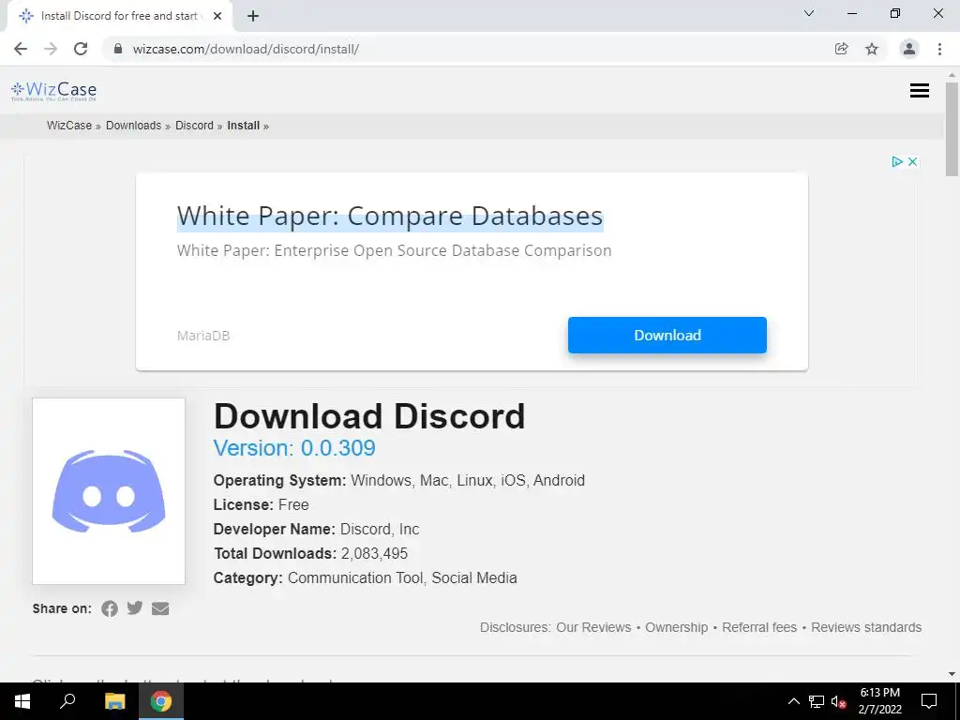Open the Reviews standards disclosure link
This screenshot has width=960, height=720.
pos(866,627)
